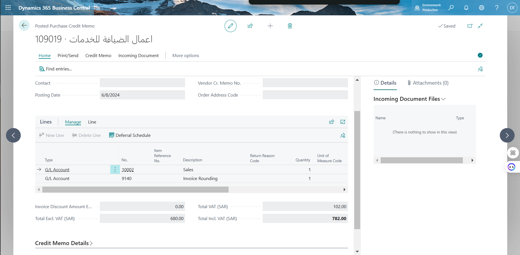Expand the Credit Memo Details section

click(x=64, y=243)
